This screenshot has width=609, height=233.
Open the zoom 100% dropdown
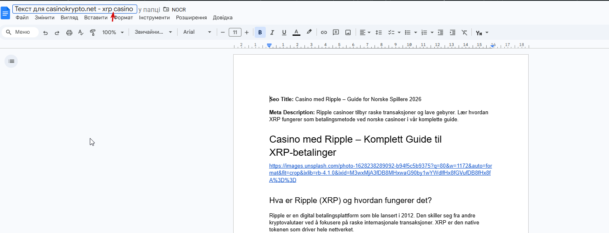(113, 32)
